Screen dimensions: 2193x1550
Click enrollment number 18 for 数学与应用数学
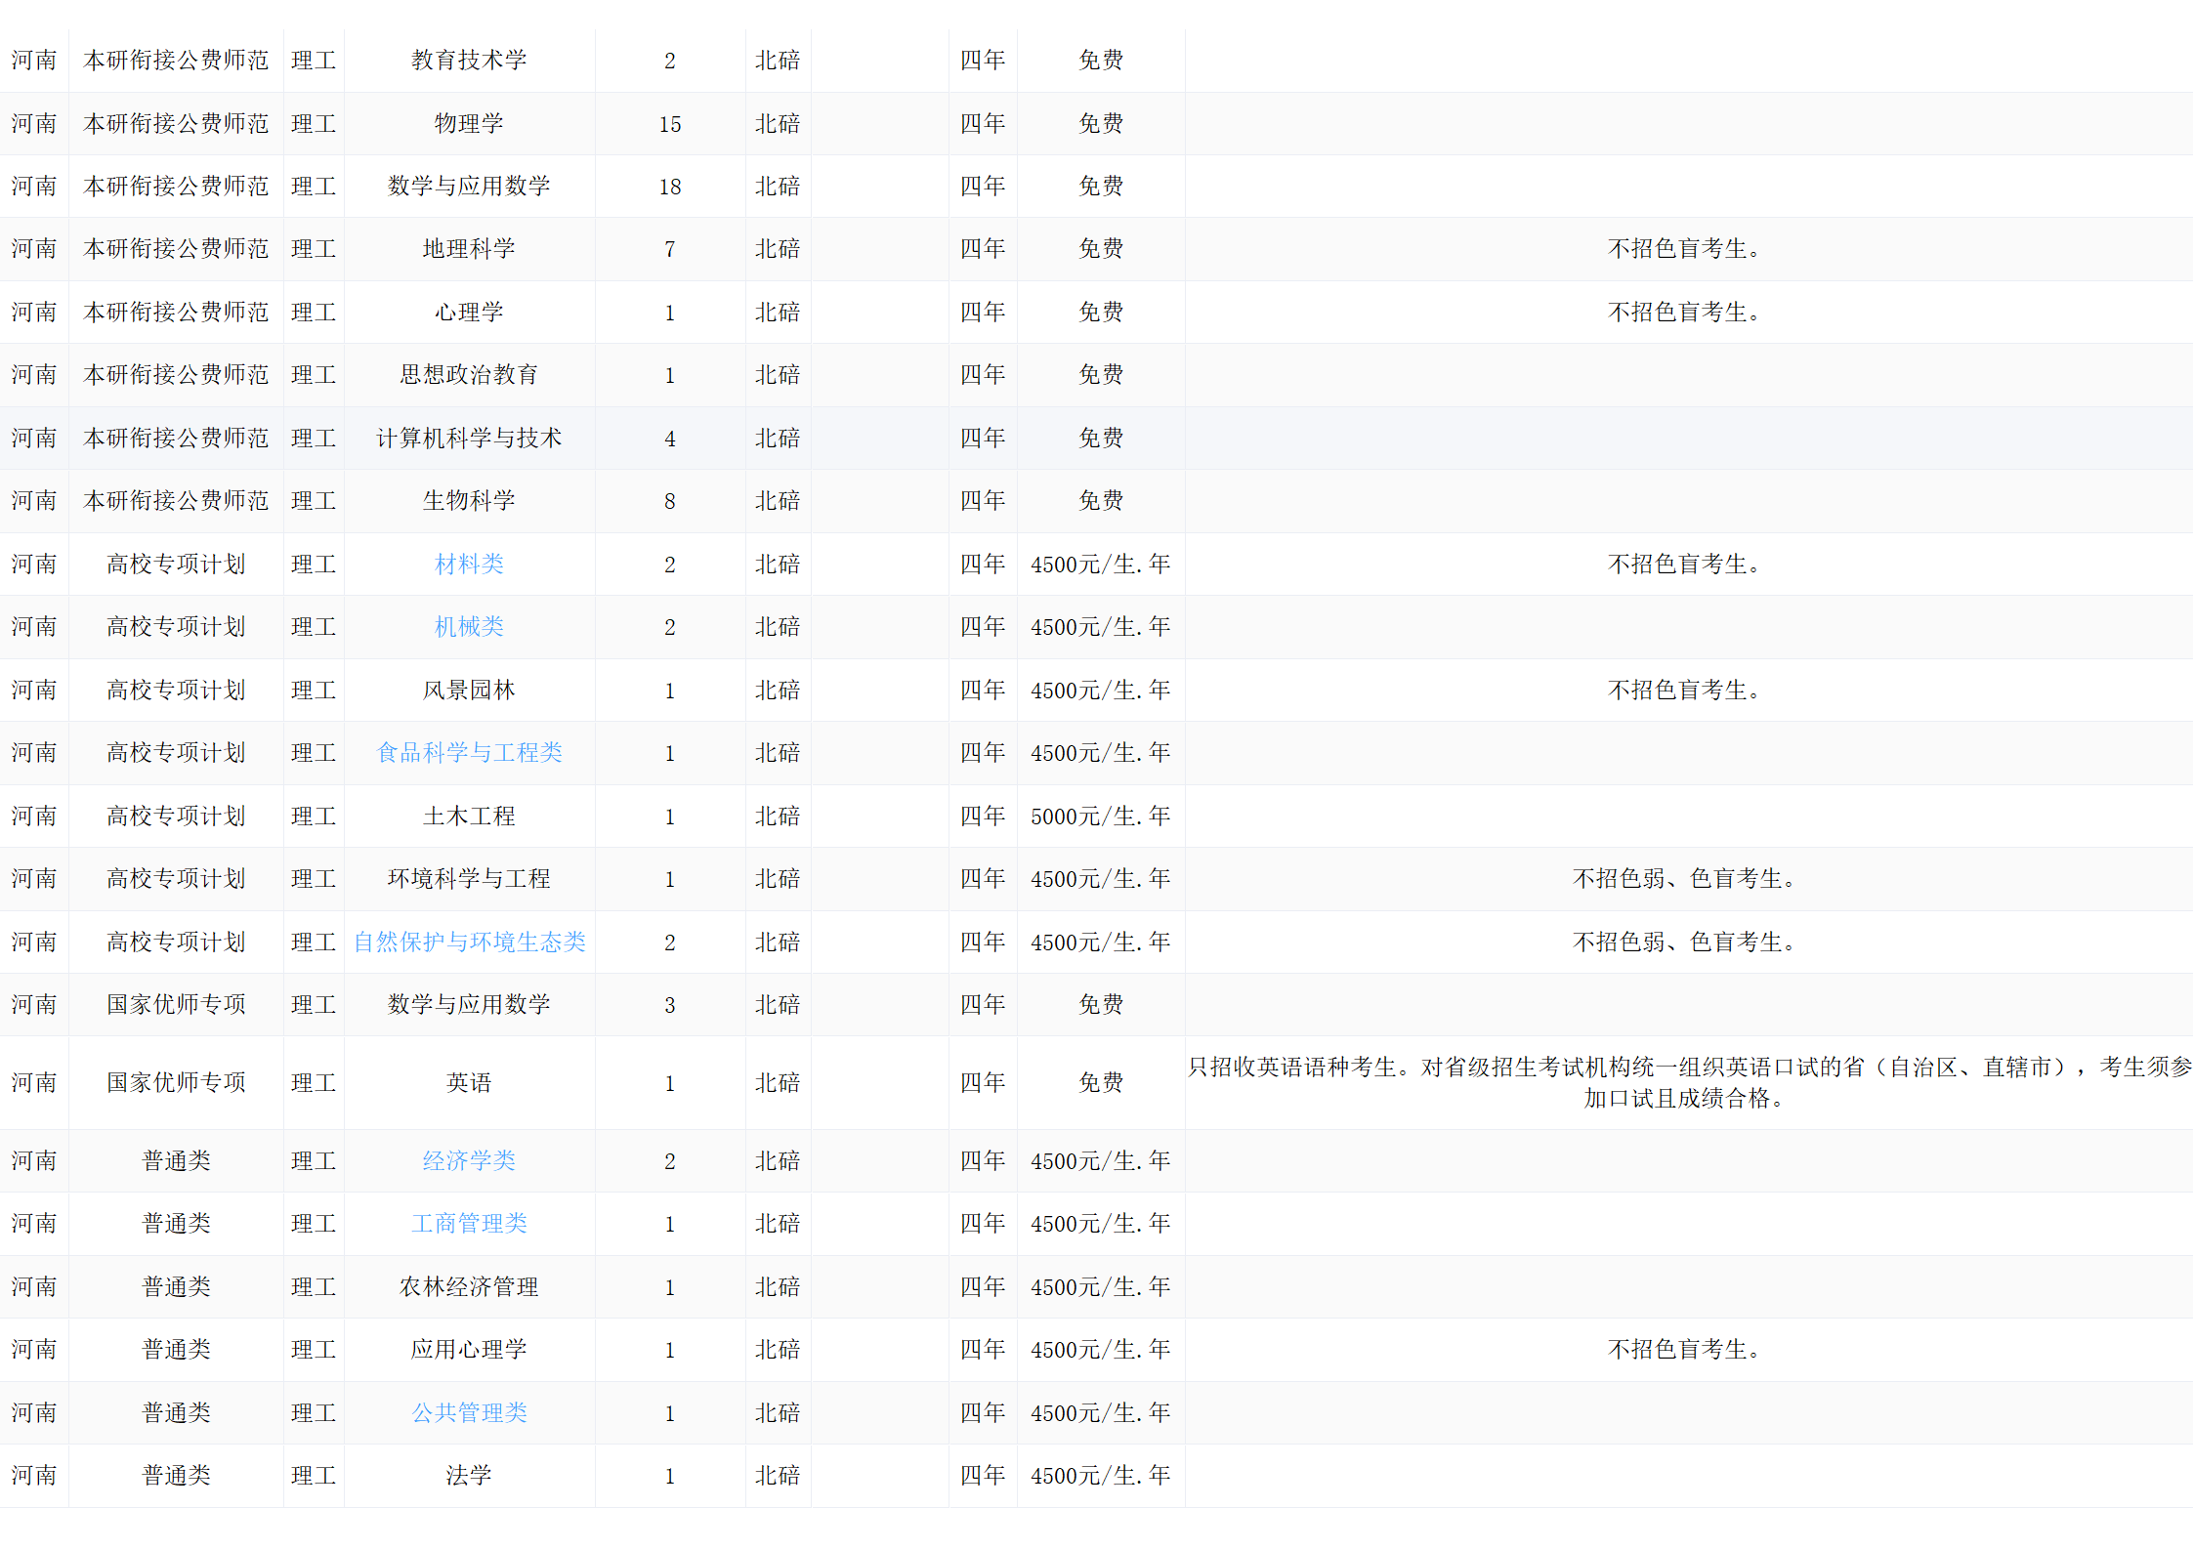(x=670, y=187)
